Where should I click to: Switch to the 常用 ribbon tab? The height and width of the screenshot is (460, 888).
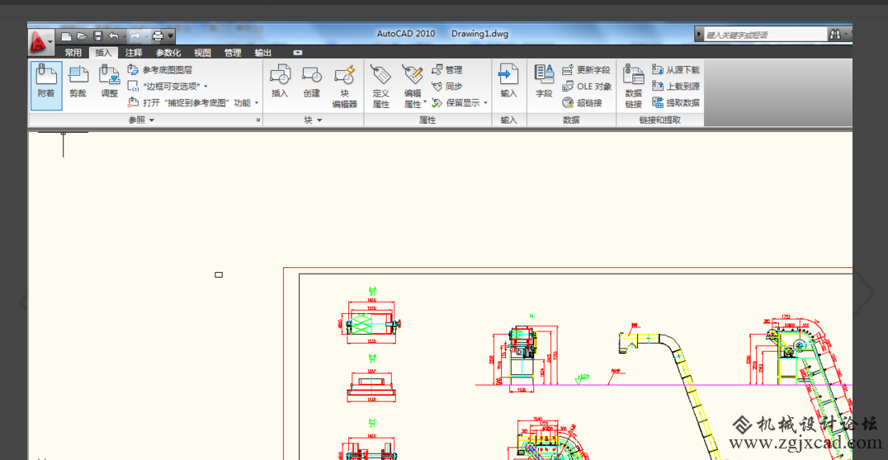[73, 53]
